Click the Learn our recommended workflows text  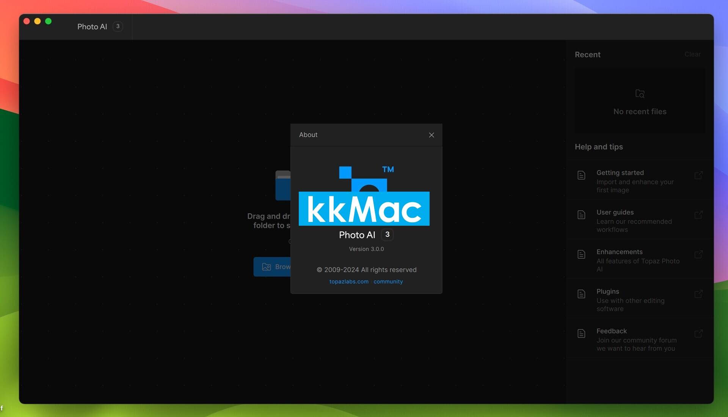[634, 226]
